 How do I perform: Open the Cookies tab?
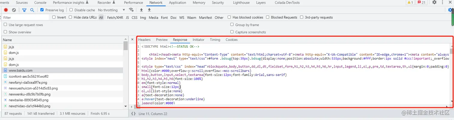232,40
